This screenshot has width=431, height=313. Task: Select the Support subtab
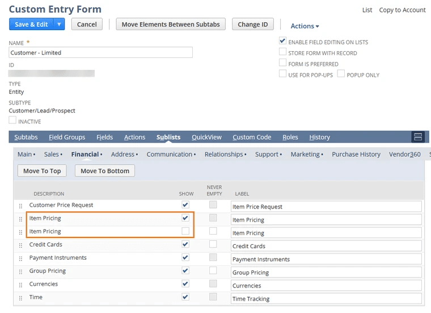[x=268, y=154]
